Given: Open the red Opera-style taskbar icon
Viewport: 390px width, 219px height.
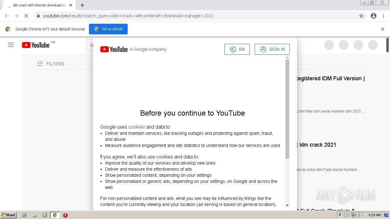Looking at the screenshot, I should click(x=65, y=215).
